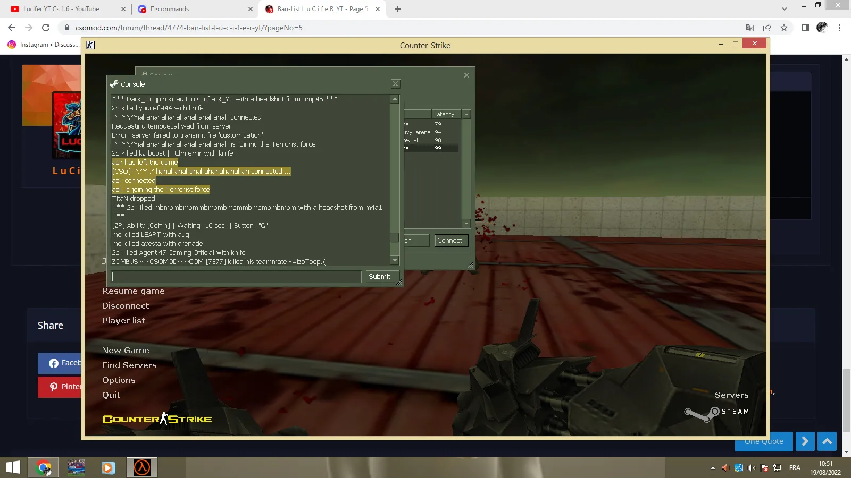Open Chrome three-dot menu
The height and width of the screenshot is (478, 851).
pyautogui.click(x=839, y=28)
